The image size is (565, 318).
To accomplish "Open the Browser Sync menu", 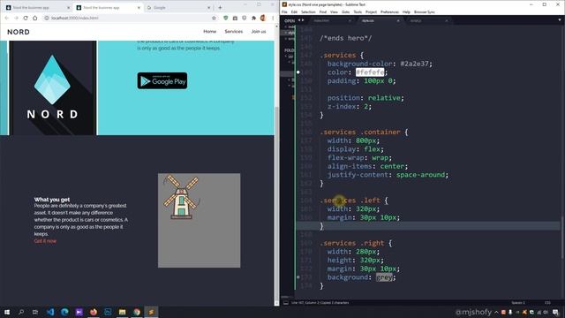I will pos(425,11).
